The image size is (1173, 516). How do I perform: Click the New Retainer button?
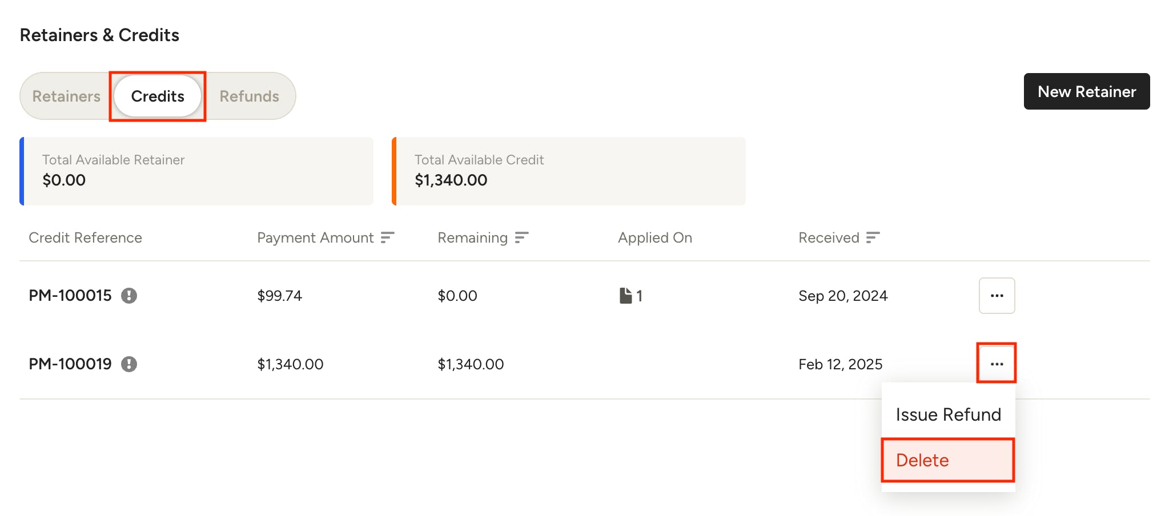[x=1087, y=91]
